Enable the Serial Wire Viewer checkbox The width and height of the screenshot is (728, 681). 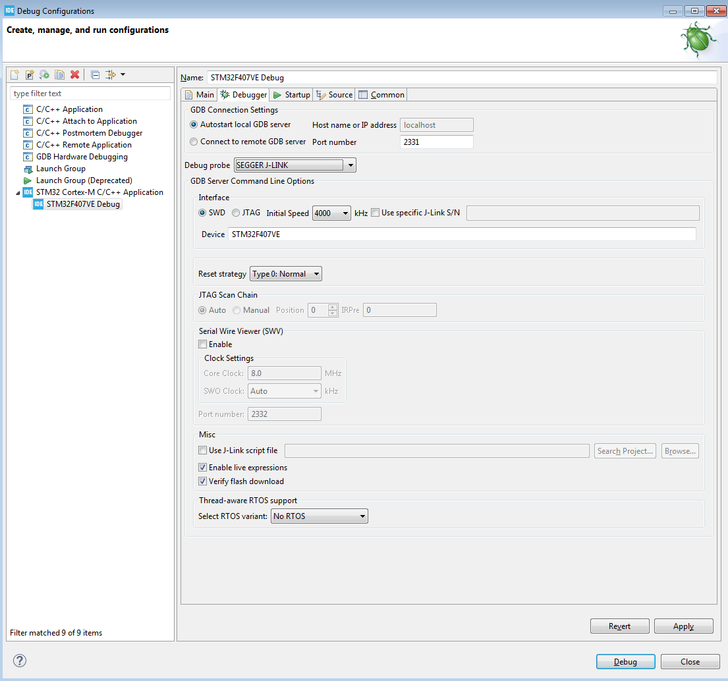[x=203, y=344]
